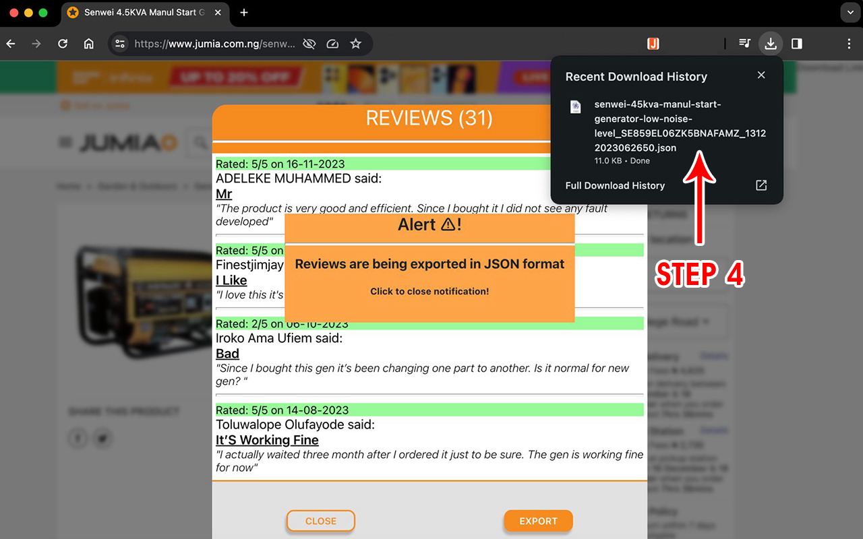Reload the current page
863x539 pixels.
coord(62,43)
